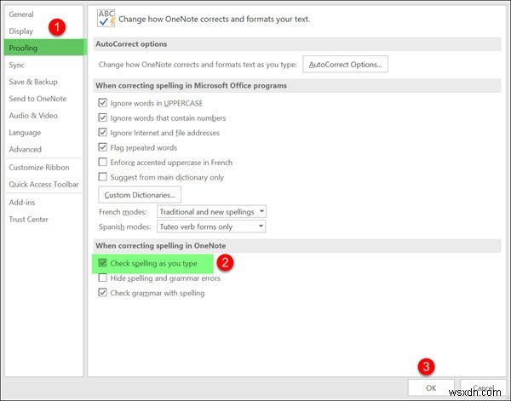This screenshot has width=511, height=401.
Task: Toggle Ignore words that contain numbers
Action: [103, 117]
